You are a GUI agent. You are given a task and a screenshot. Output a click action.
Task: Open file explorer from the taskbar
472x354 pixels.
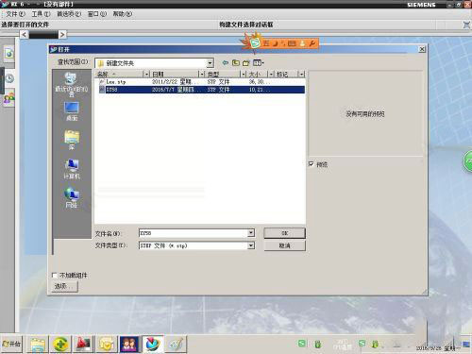click(x=38, y=345)
